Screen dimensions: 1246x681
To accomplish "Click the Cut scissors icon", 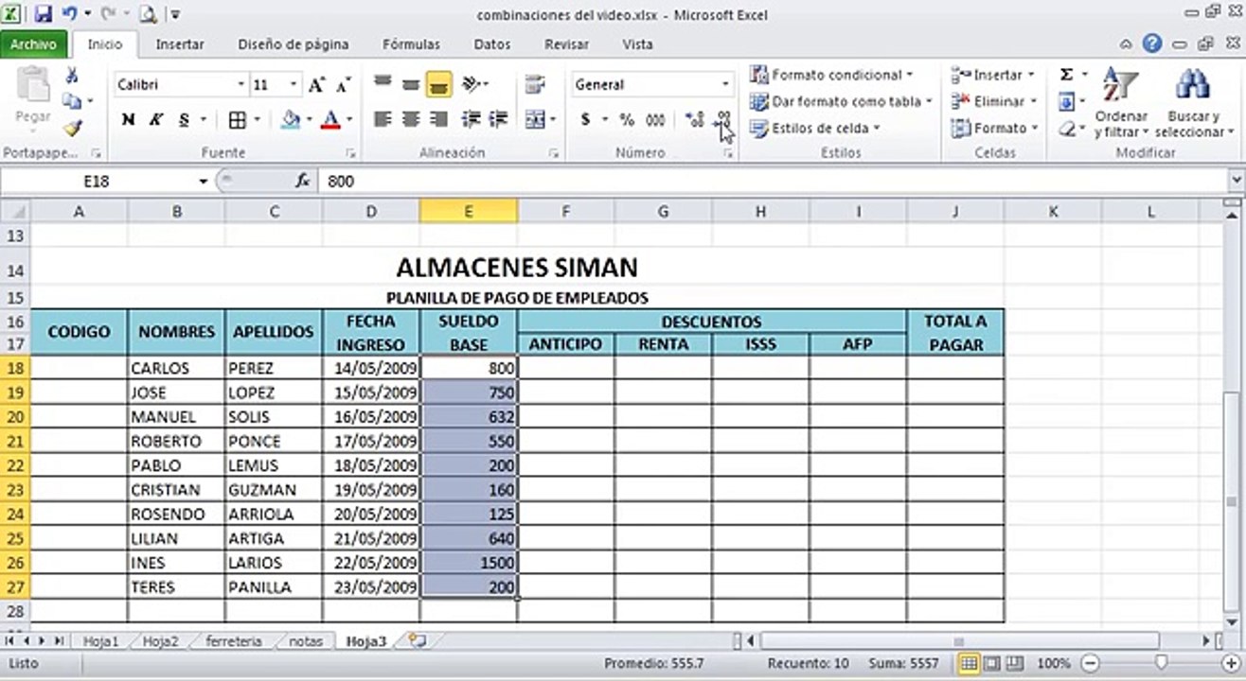I will (71, 77).
